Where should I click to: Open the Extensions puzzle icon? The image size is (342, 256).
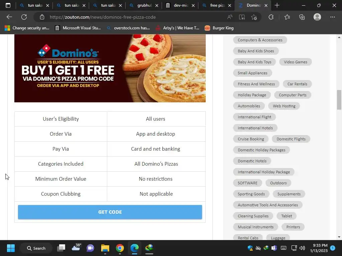pos(271,17)
